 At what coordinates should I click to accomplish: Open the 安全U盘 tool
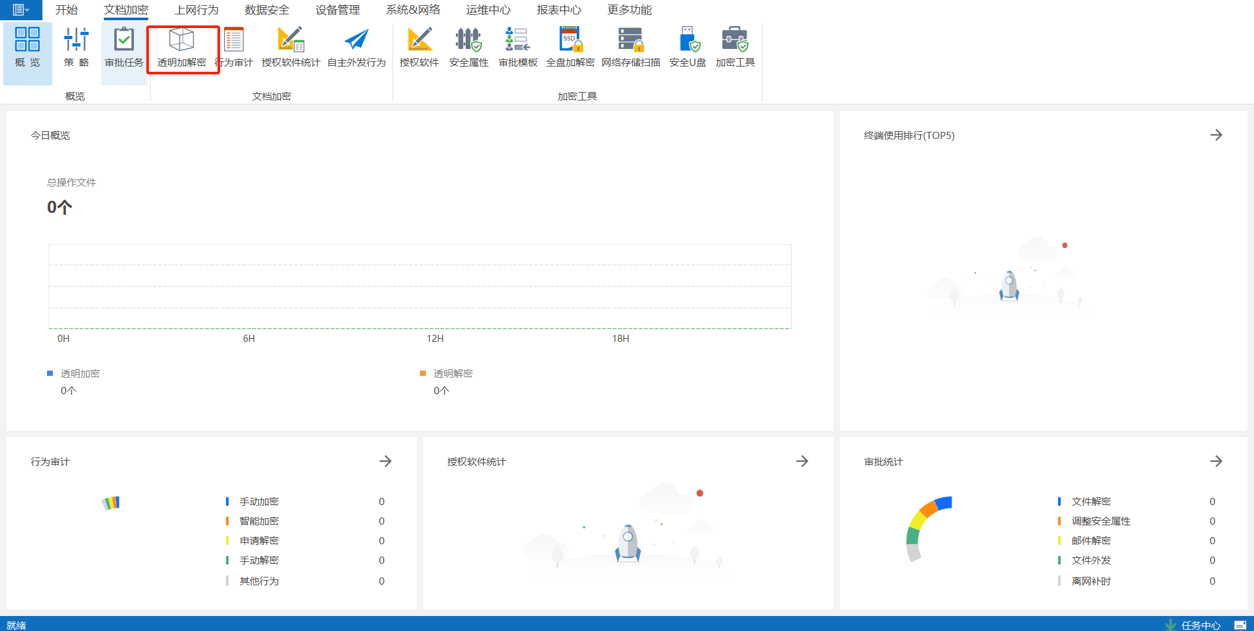click(x=688, y=48)
